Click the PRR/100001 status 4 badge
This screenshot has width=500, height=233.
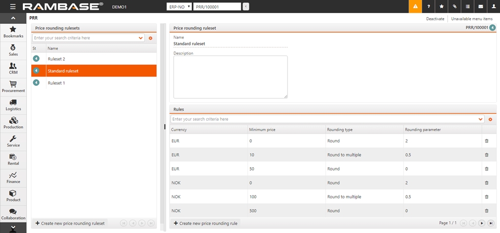pyautogui.click(x=493, y=28)
